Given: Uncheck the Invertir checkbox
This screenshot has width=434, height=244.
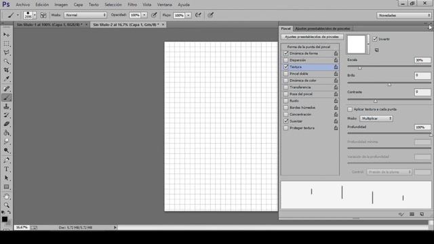Looking at the screenshot, I should [375, 39].
